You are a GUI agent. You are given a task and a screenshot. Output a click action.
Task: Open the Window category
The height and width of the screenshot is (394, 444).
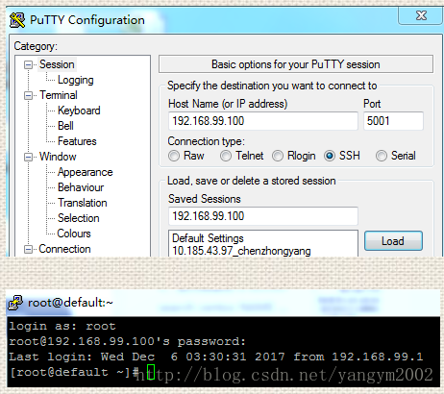(x=58, y=157)
